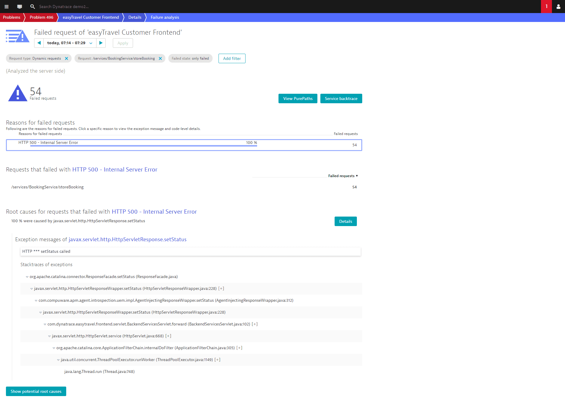Go to Problems breadcrumb
Screen dimensions: 565x402
click(12, 17)
